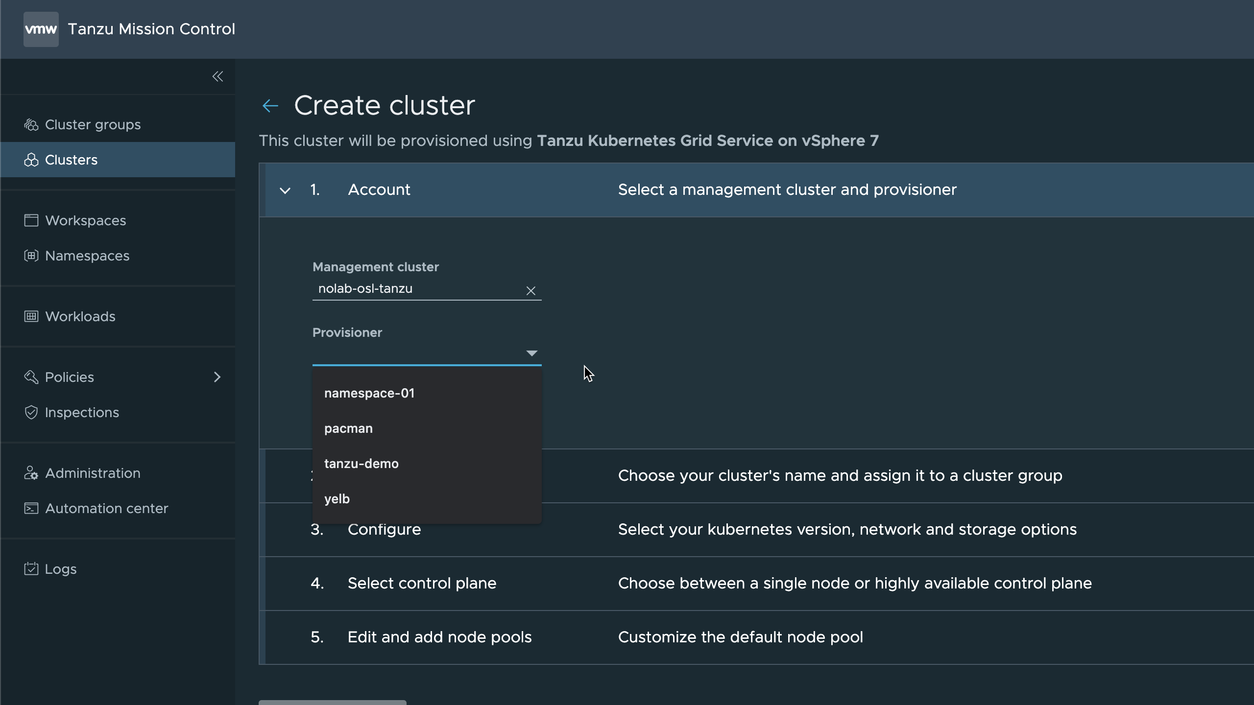Image resolution: width=1254 pixels, height=705 pixels.
Task: Click the Logs icon
Action: pyautogui.click(x=31, y=569)
